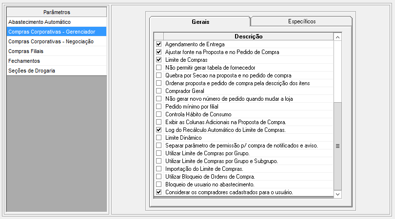Select Seções de Drogaria entry
395x219 pixels.
point(57,71)
